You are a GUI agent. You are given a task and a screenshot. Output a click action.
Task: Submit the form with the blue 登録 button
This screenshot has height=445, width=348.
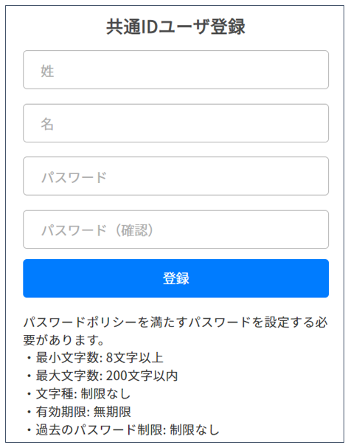pos(176,278)
